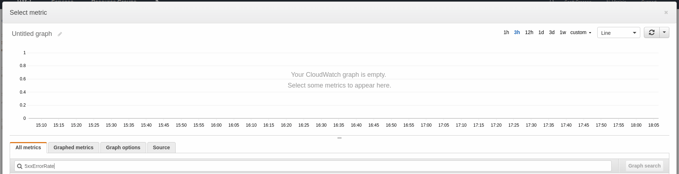Image resolution: width=679 pixels, height=174 pixels.
Task: Click the refresh graph icon
Action: coord(652,33)
